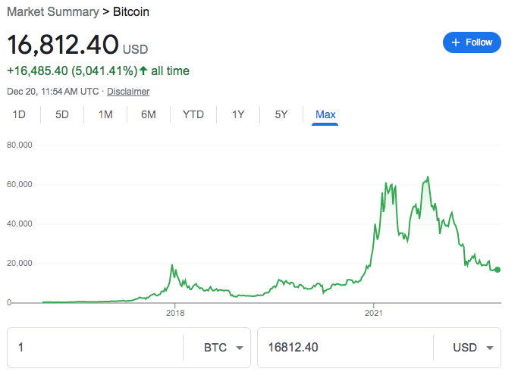Switch to the 5D range tab

tap(62, 115)
